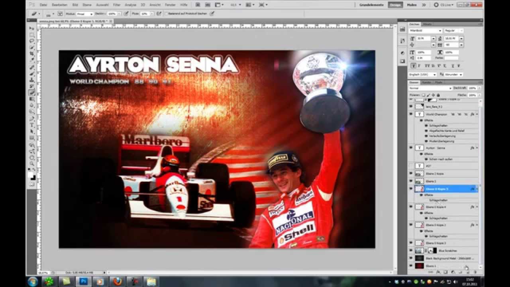The image size is (510, 287).
Task: Click the Ebene 4 layer thumbnail
Action: click(x=419, y=265)
